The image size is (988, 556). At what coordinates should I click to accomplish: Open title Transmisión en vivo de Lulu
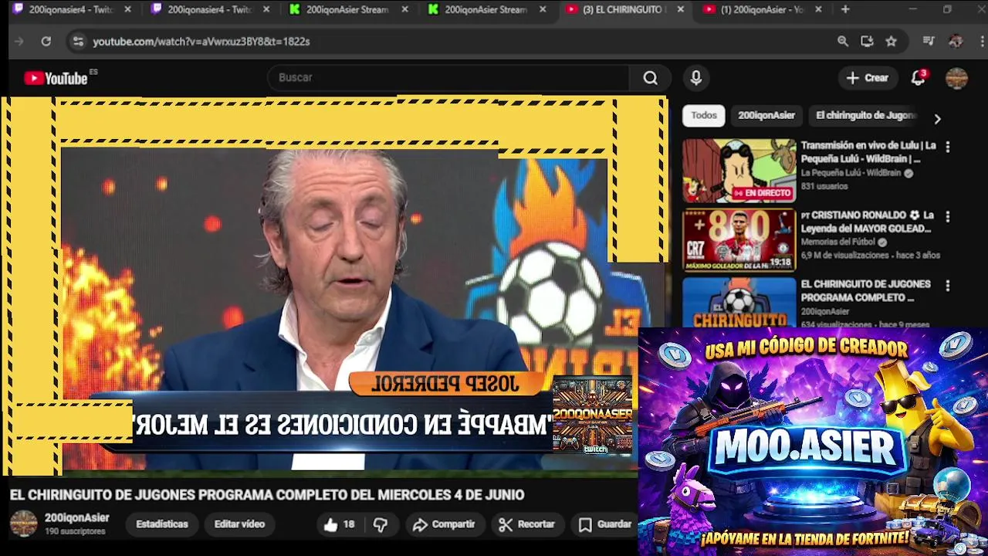coord(868,152)
